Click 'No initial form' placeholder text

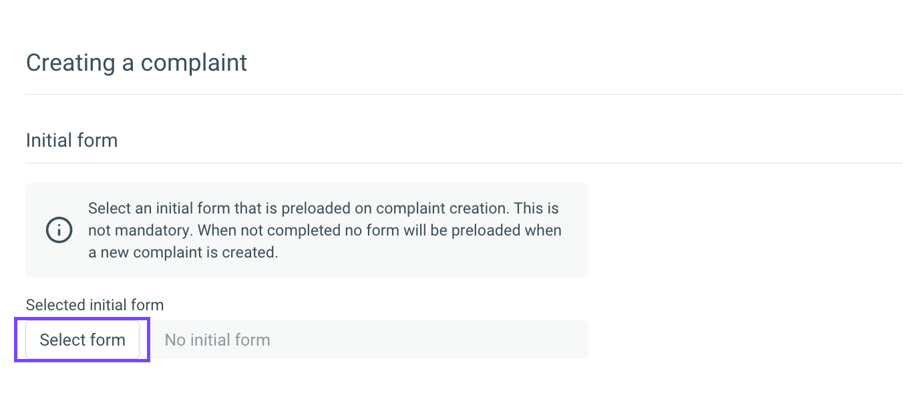[217, 340]
